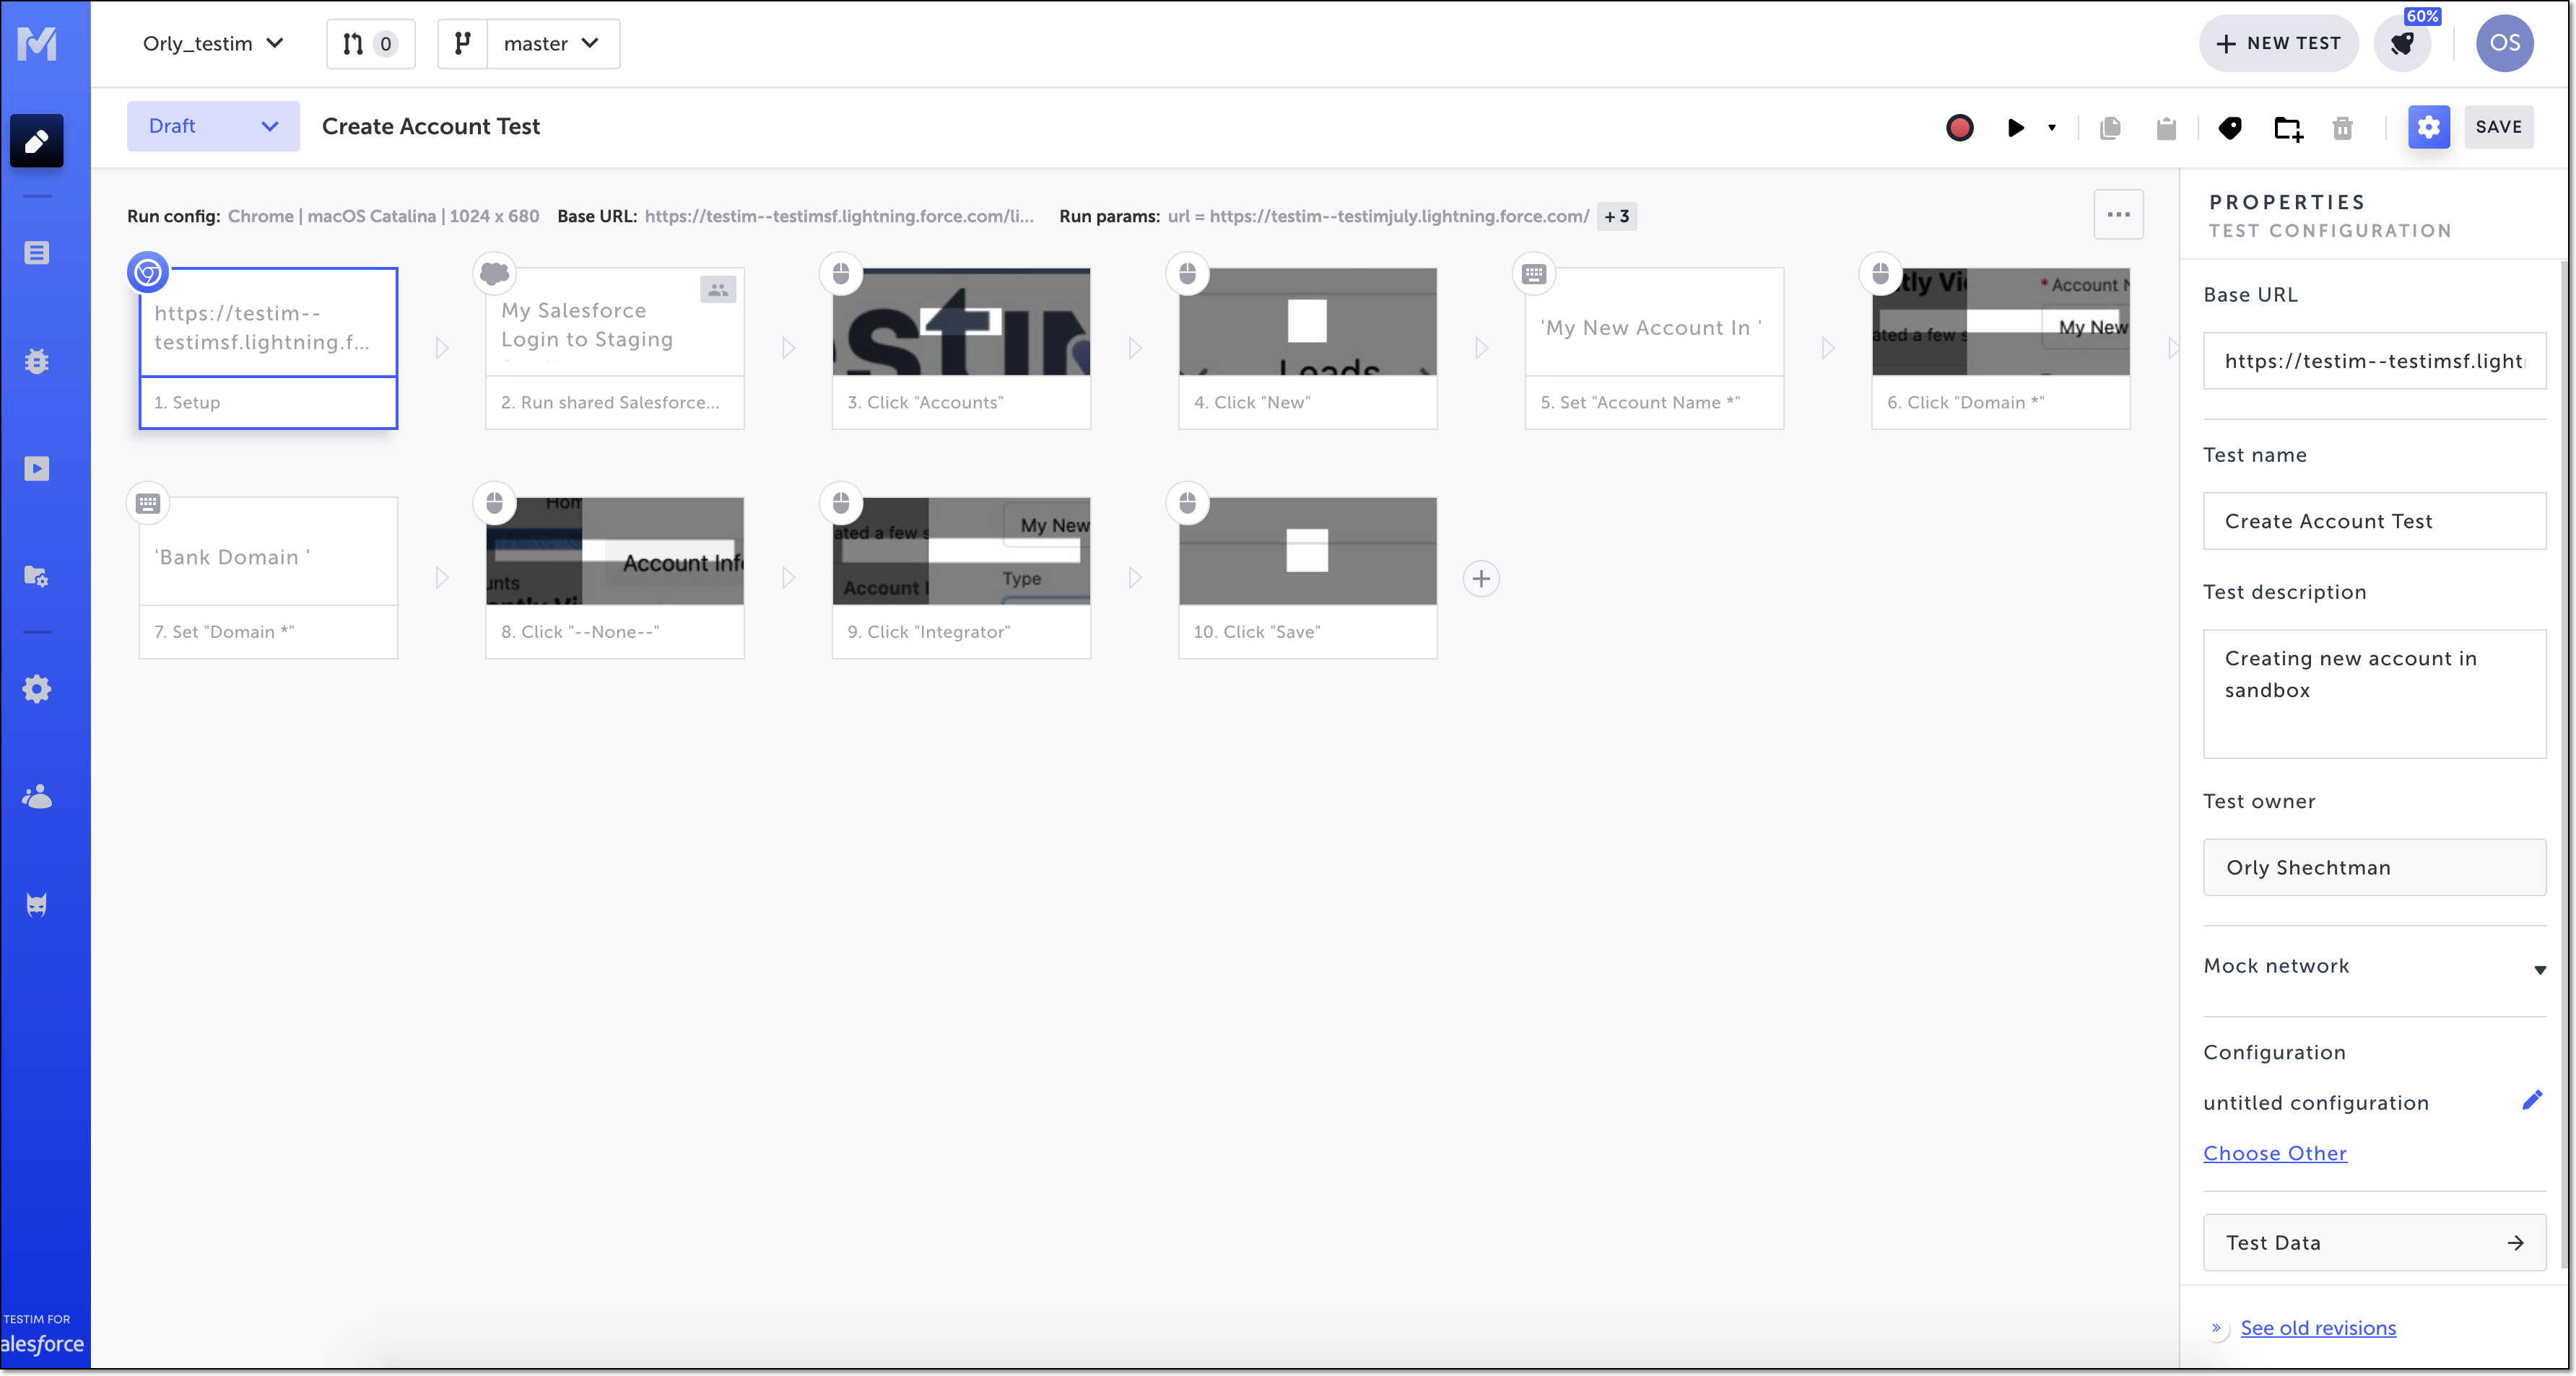Select step 5 Set Account Name card
Image resolution: width=2576 pixels, height=1376 pixels.
click(1654, 348)
